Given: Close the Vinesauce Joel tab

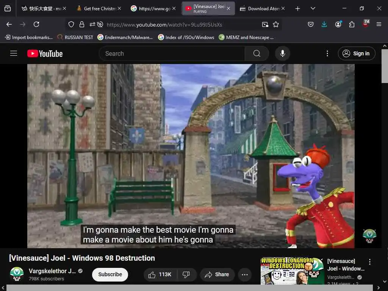Looking at the screenshot, I should tap(228, 8).
